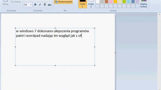
Task: Click text line starting 'w windows 7 dokonano'
Action: [53, 31]
